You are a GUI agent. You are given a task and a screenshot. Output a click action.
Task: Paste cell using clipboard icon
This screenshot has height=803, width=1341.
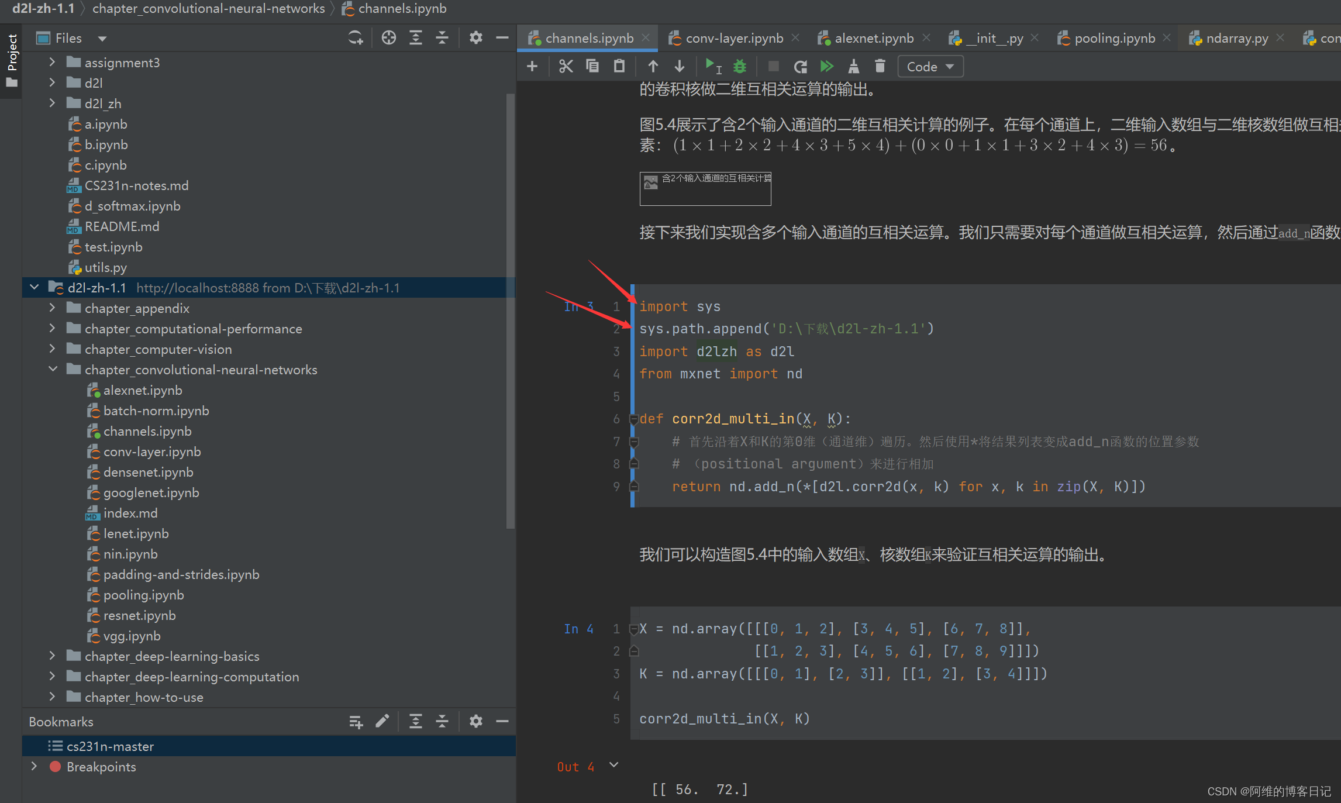click(x=619, y=67)
